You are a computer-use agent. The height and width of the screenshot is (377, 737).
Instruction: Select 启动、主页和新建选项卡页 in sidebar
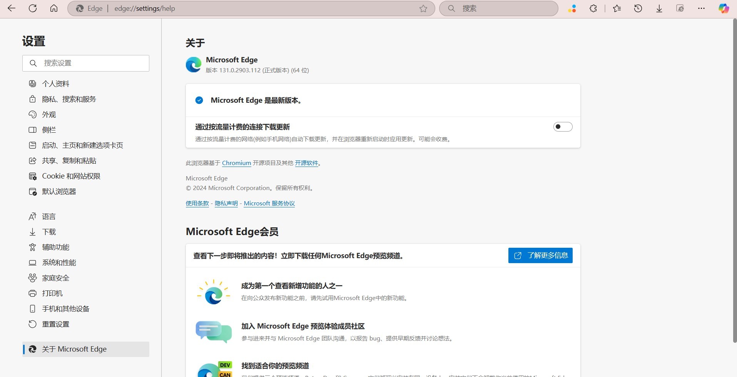(86, 145)
